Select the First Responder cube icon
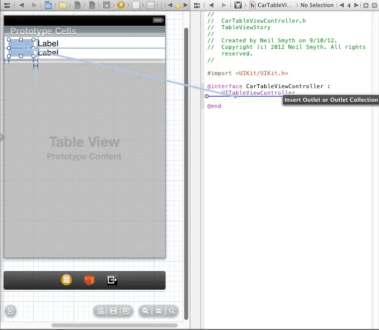 point(89,280)
